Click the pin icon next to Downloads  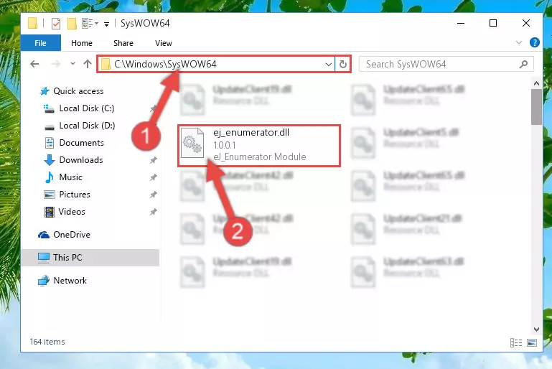(153, 160)
